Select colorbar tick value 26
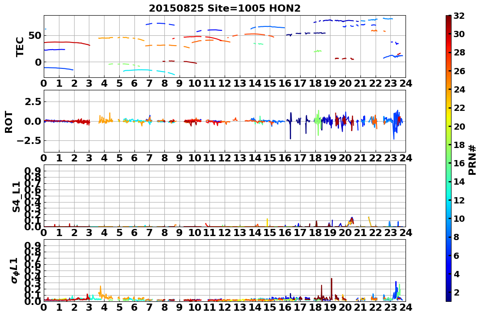Viewport: 481px width, 317px height. tap(459, 71)
